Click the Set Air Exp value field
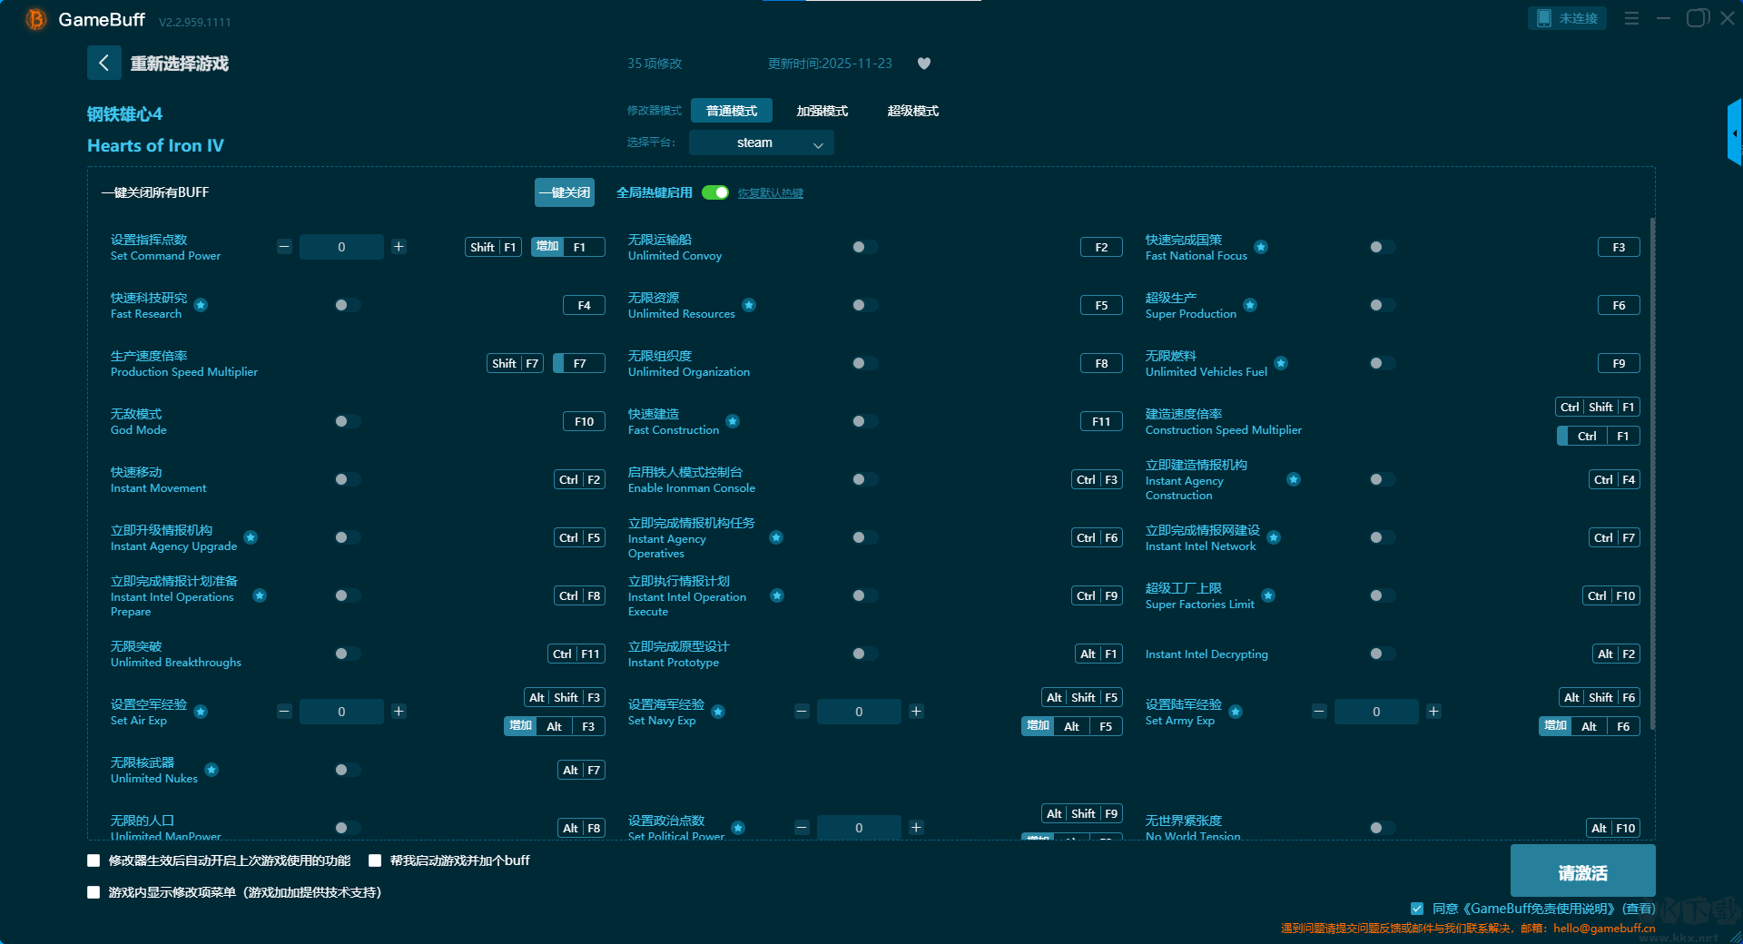The height and width of the screenshot is (944, 1743). (341, 712)
